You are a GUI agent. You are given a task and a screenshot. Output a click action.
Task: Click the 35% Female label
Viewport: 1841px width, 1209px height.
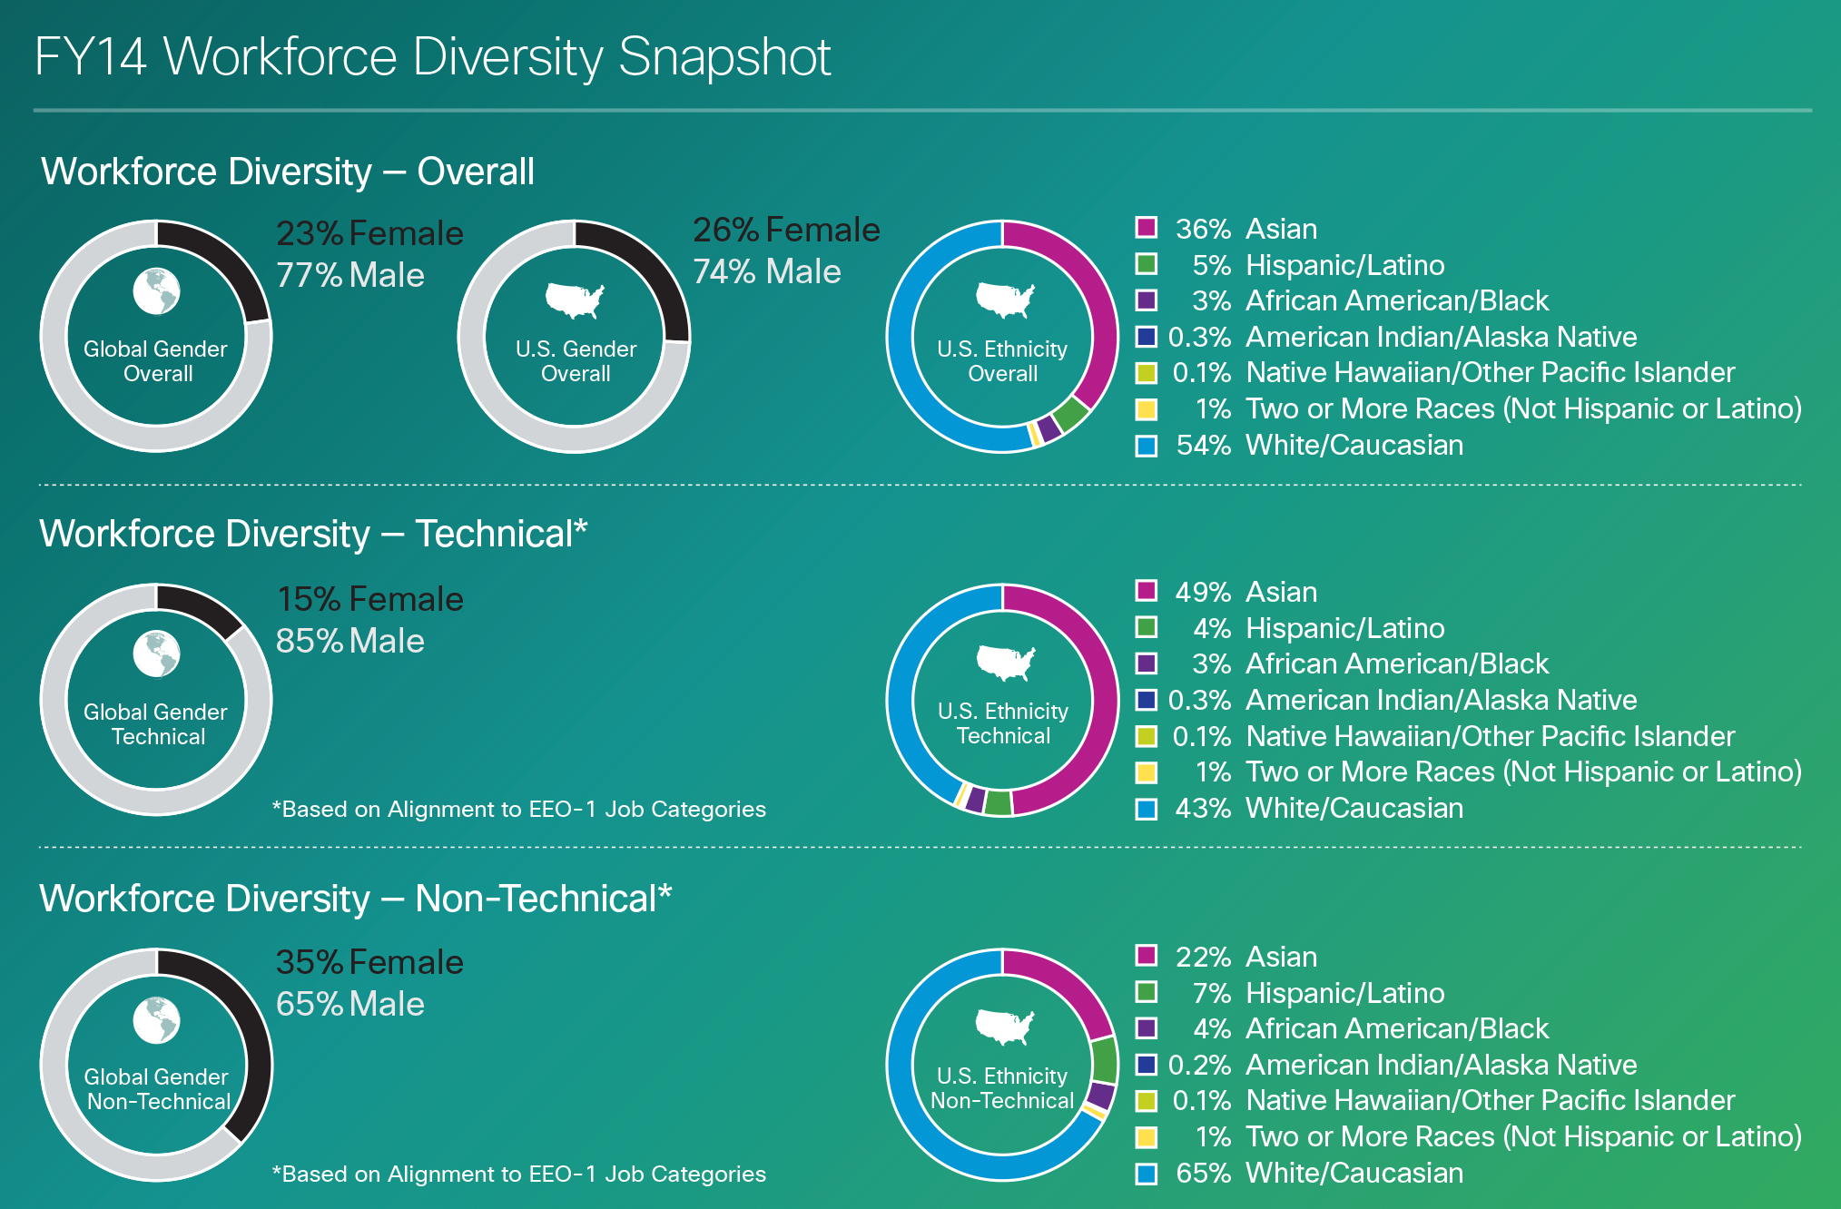(x=369, y=962)
